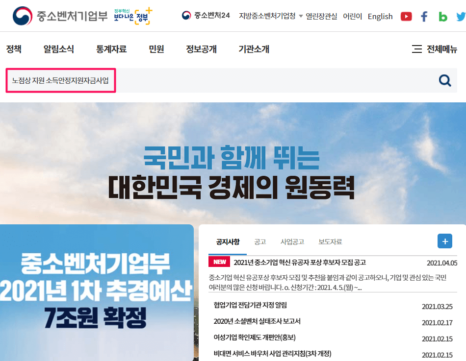The width and height of the screenshot is (466, 361).
Task: Open the 정책 menu
Action: pyautogui.click(x=14, y=49)
